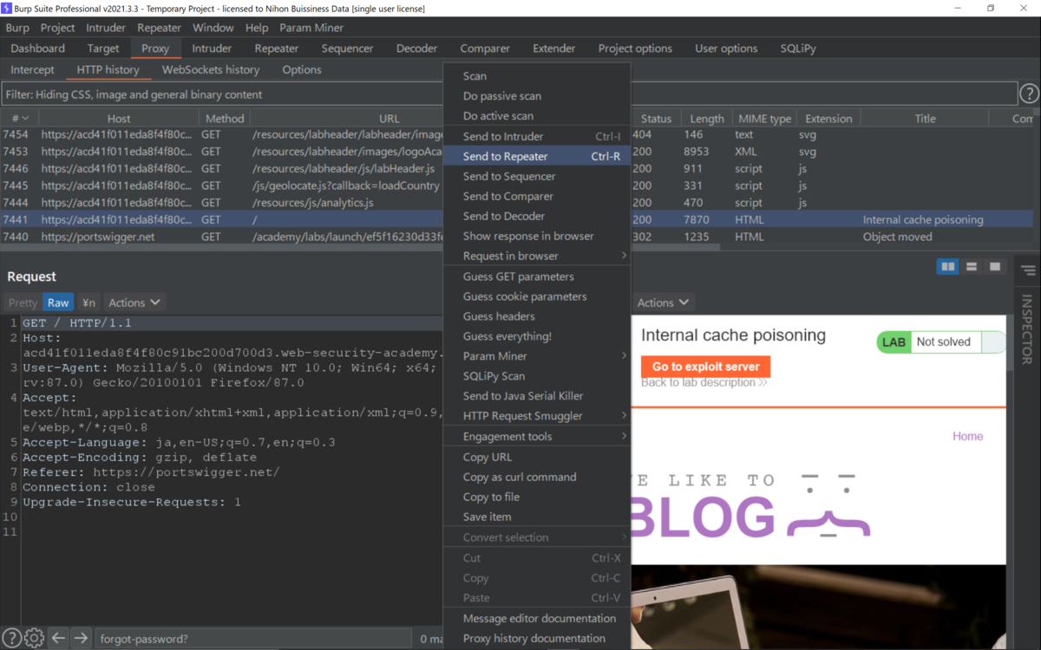The image size is (1041, 650).
Task: Open the Help menu bar item
Action: pos(257,28)
